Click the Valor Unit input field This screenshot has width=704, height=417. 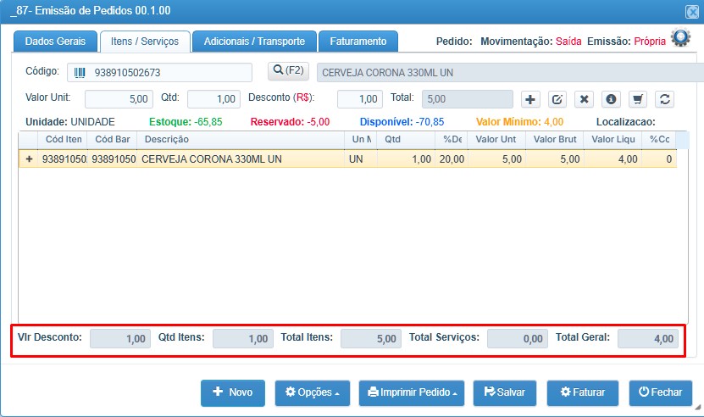[x=119, y=99]
